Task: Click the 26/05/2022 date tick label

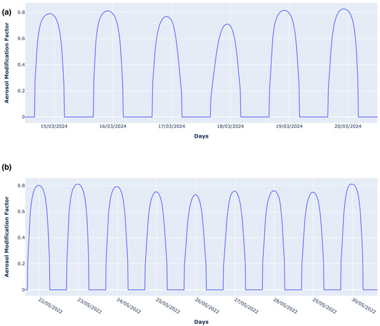Action: click(207, 306)
